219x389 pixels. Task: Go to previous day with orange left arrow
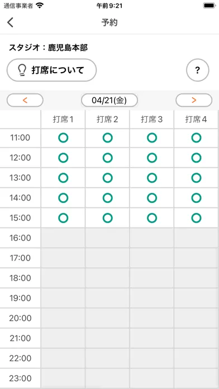click(x=25, y=100)
